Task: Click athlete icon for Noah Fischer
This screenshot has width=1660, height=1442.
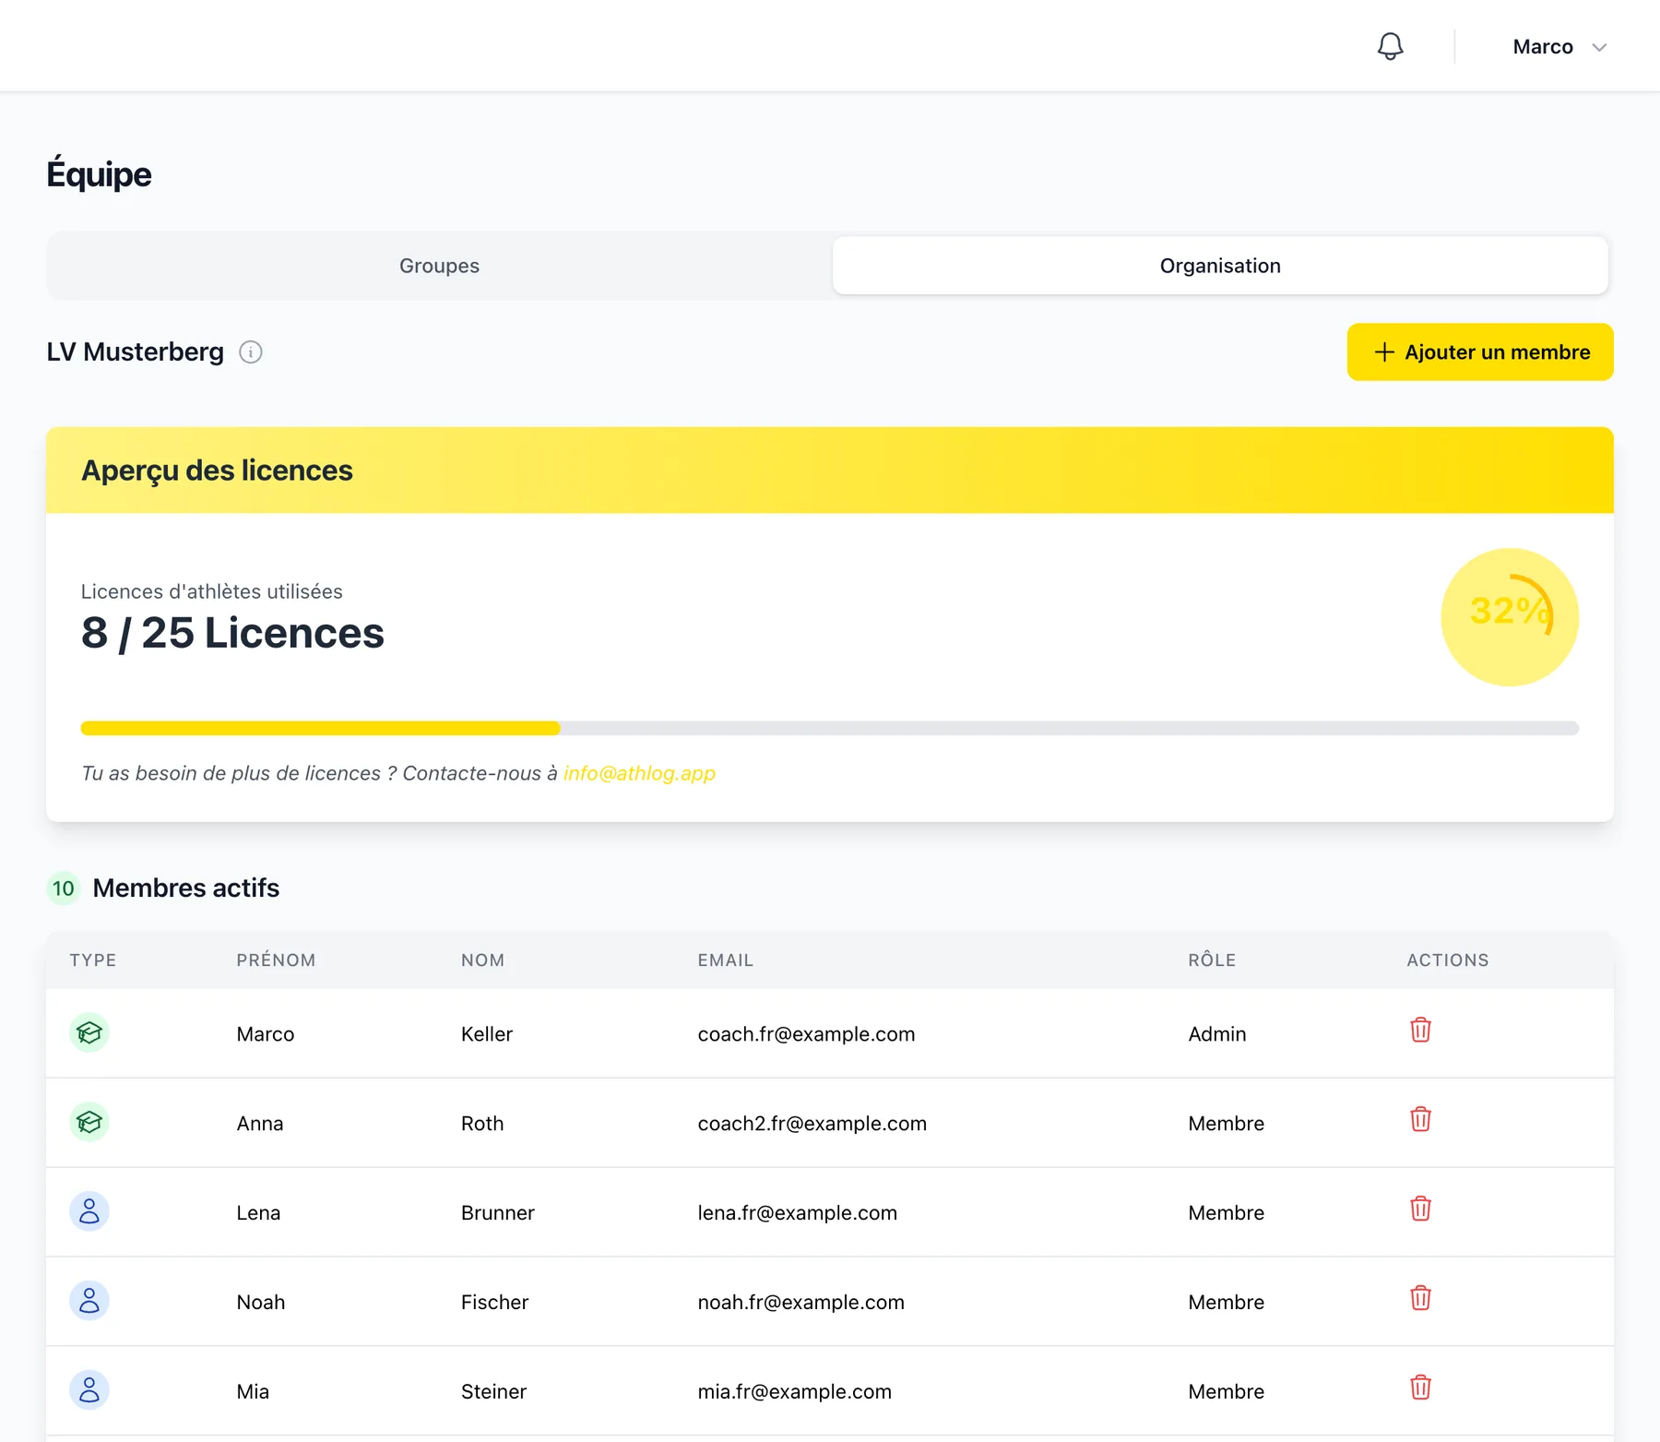Action: [89, 1301]
